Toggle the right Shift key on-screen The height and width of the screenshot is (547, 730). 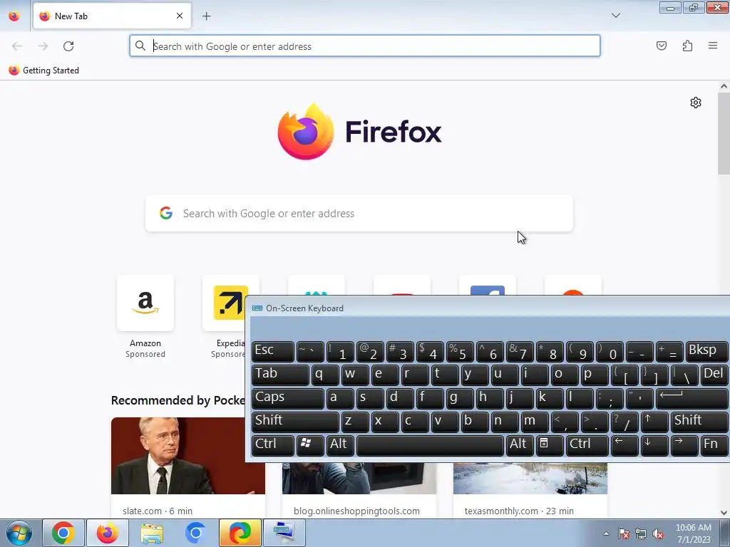[x=699, y=422]
